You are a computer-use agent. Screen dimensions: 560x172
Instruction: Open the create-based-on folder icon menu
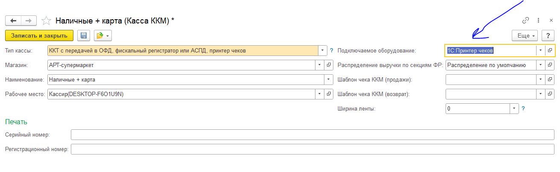pyautogui.click(x=102, y=35)
